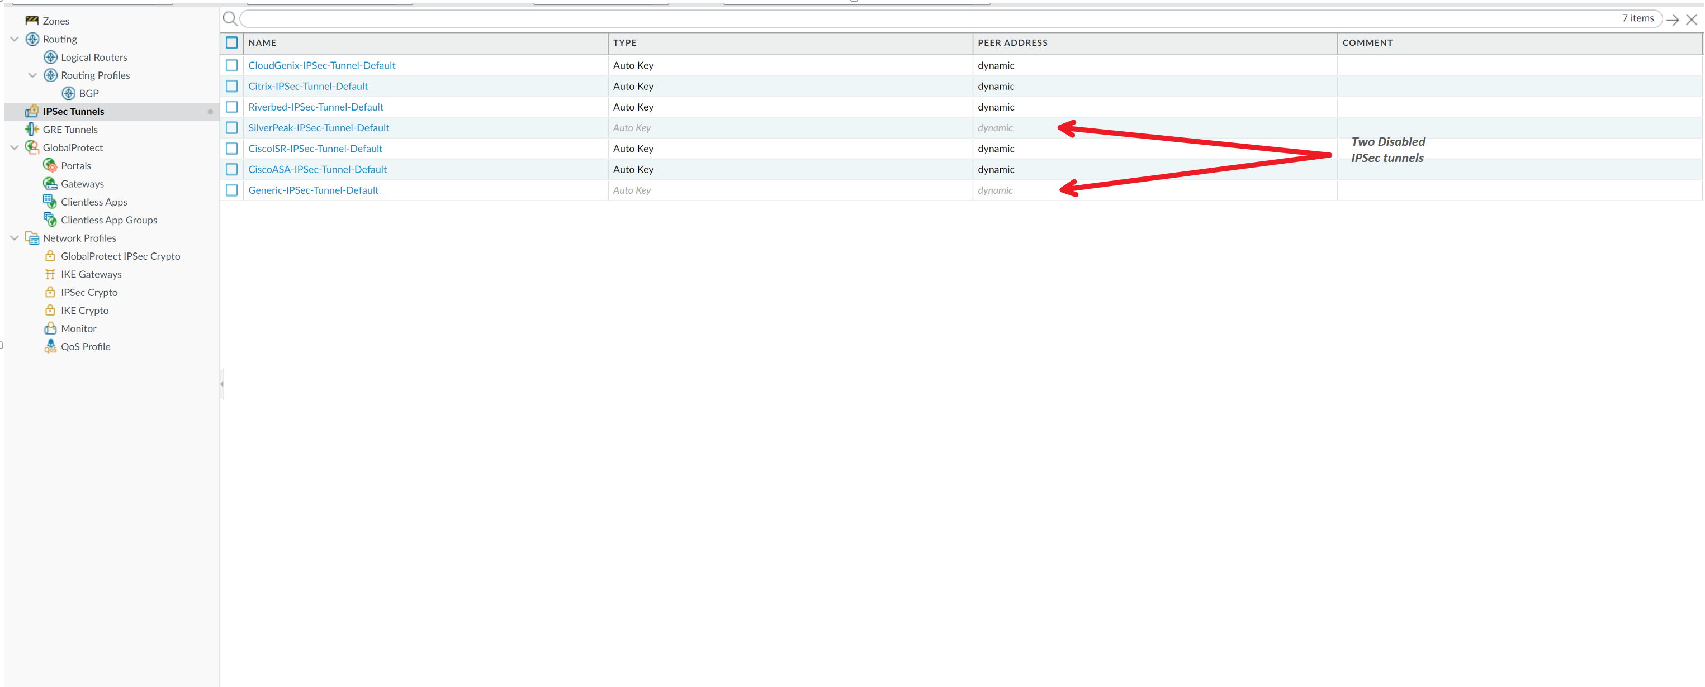Collapse the Network Profiles section
This screenshot has height=687, width=1705.
(x=14, y=238)
